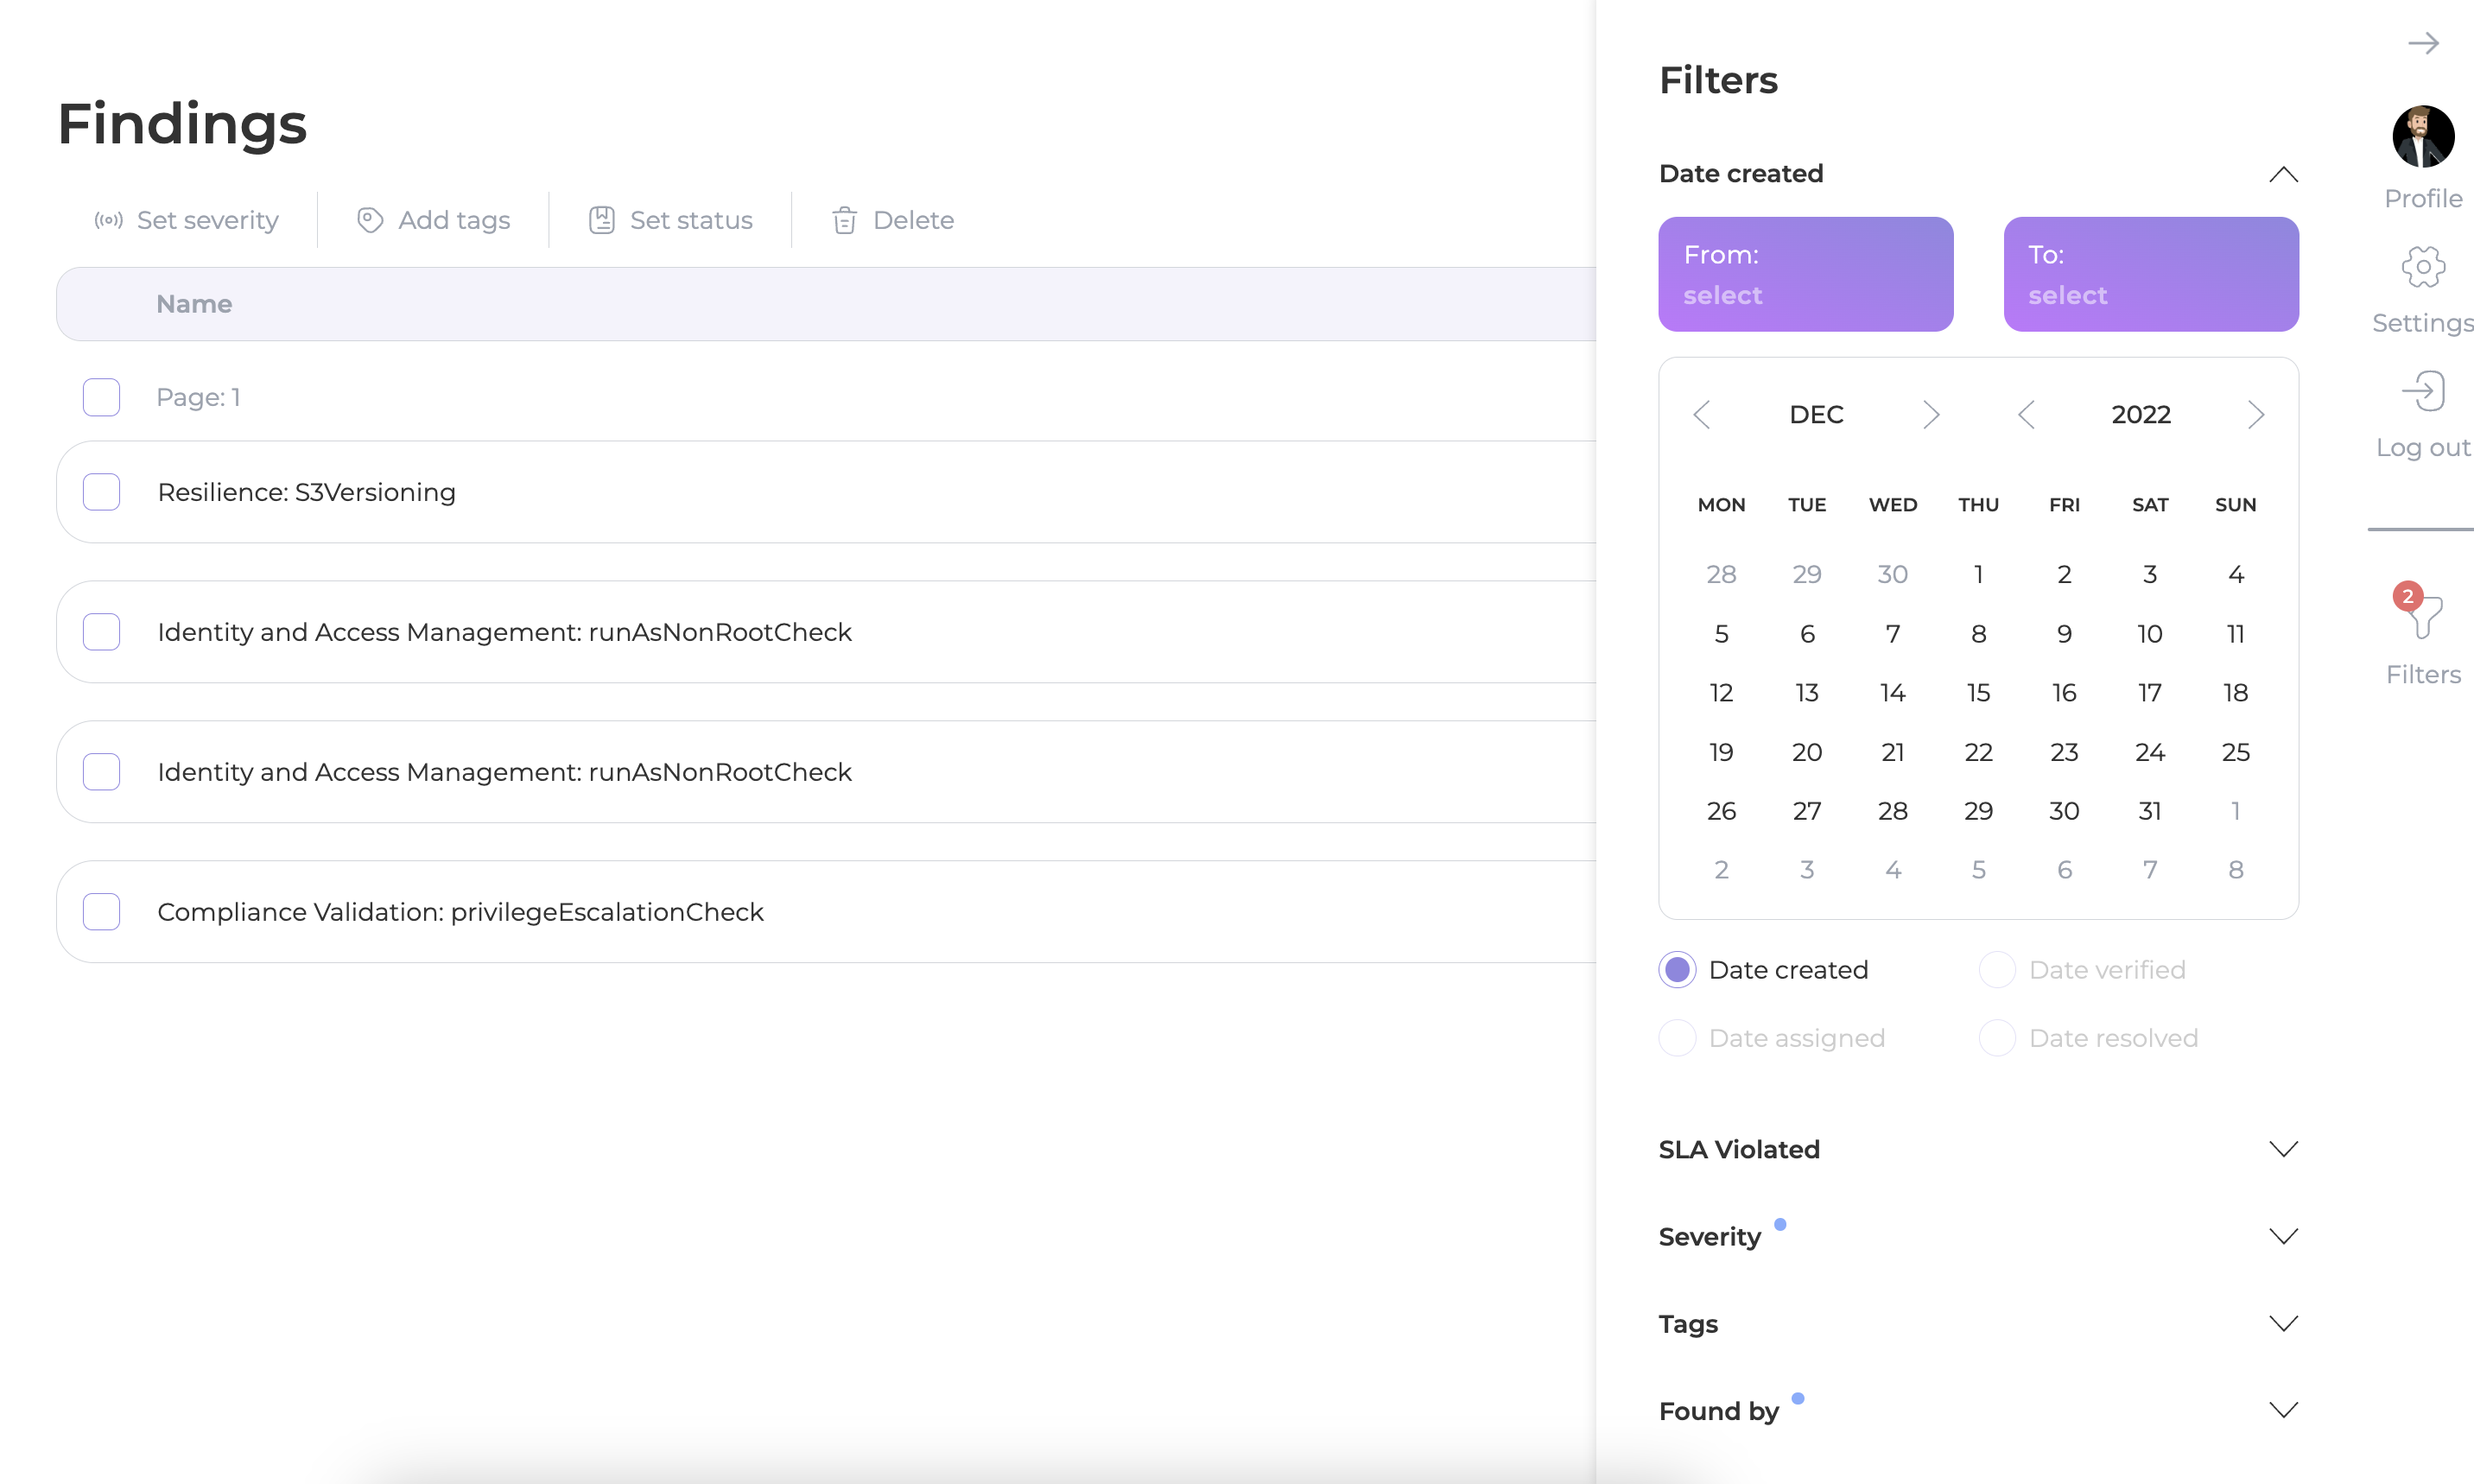Collapse the Date created section
The width and height of the screenshot is (2474, 1484).
click(2283, 174)
